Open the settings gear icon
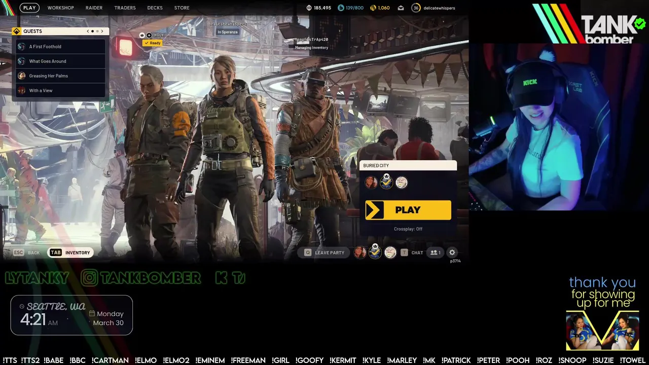This screenshot has width=649, height=365. 452,252
